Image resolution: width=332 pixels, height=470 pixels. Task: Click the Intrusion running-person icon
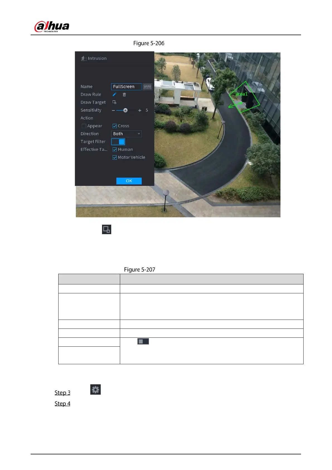point(84,58)
